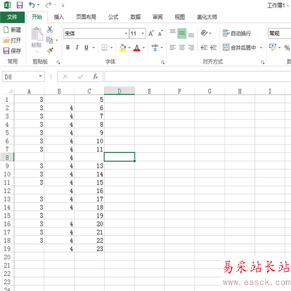Click 新建 new workbook button
Image resolution: width=291 pixels, height=291 pixels.
tap(12, 30)
